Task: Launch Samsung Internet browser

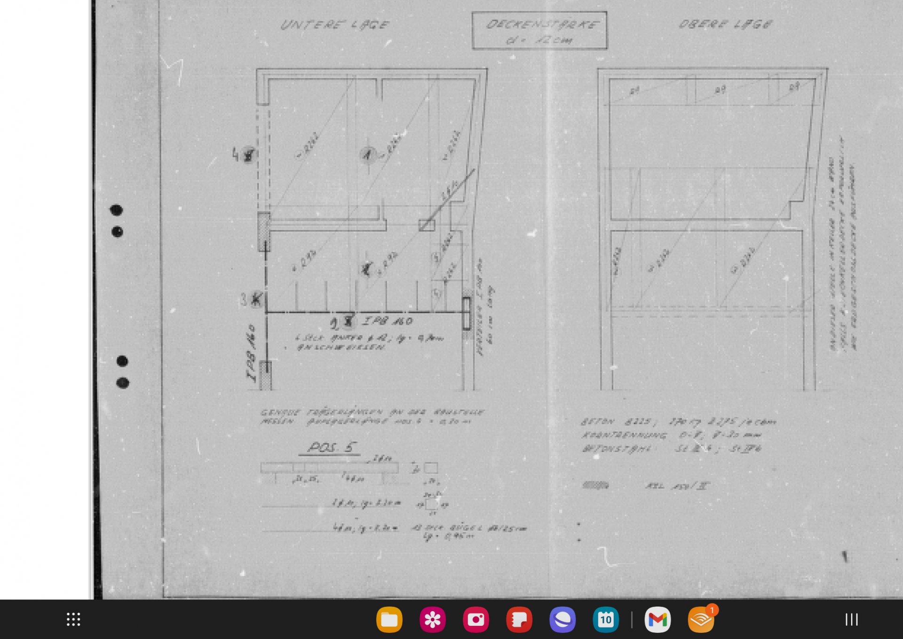Action: click(562, 620)
